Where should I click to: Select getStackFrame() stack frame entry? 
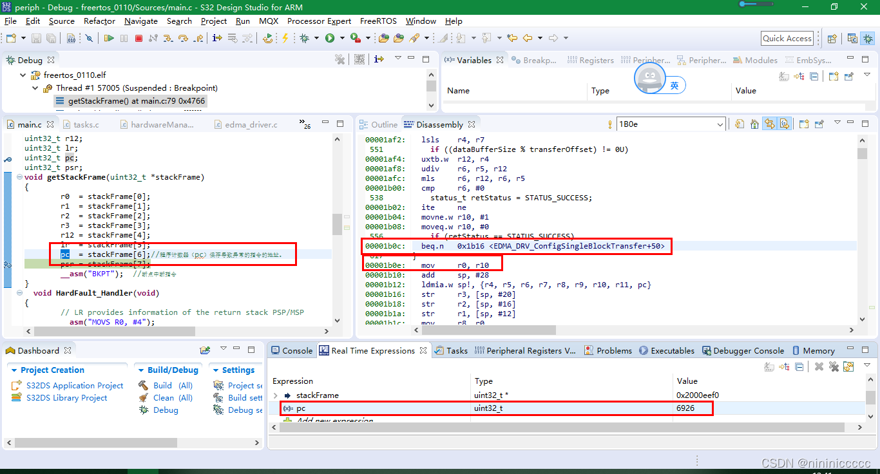131,101
